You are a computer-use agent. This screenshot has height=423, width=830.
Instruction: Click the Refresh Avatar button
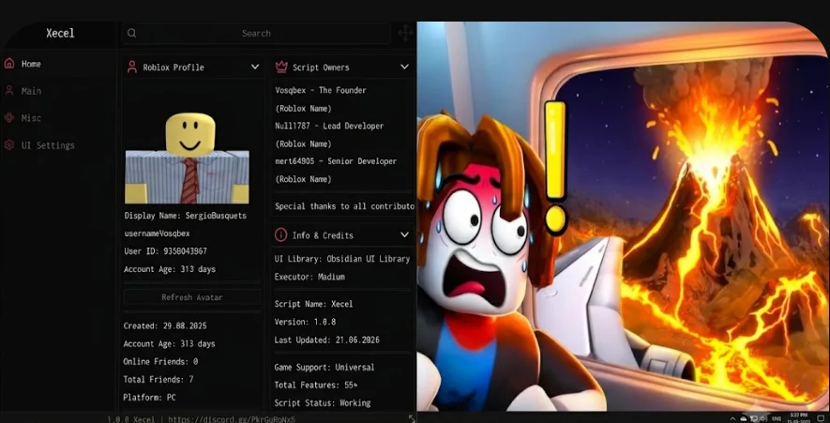[x=192, y=297]
